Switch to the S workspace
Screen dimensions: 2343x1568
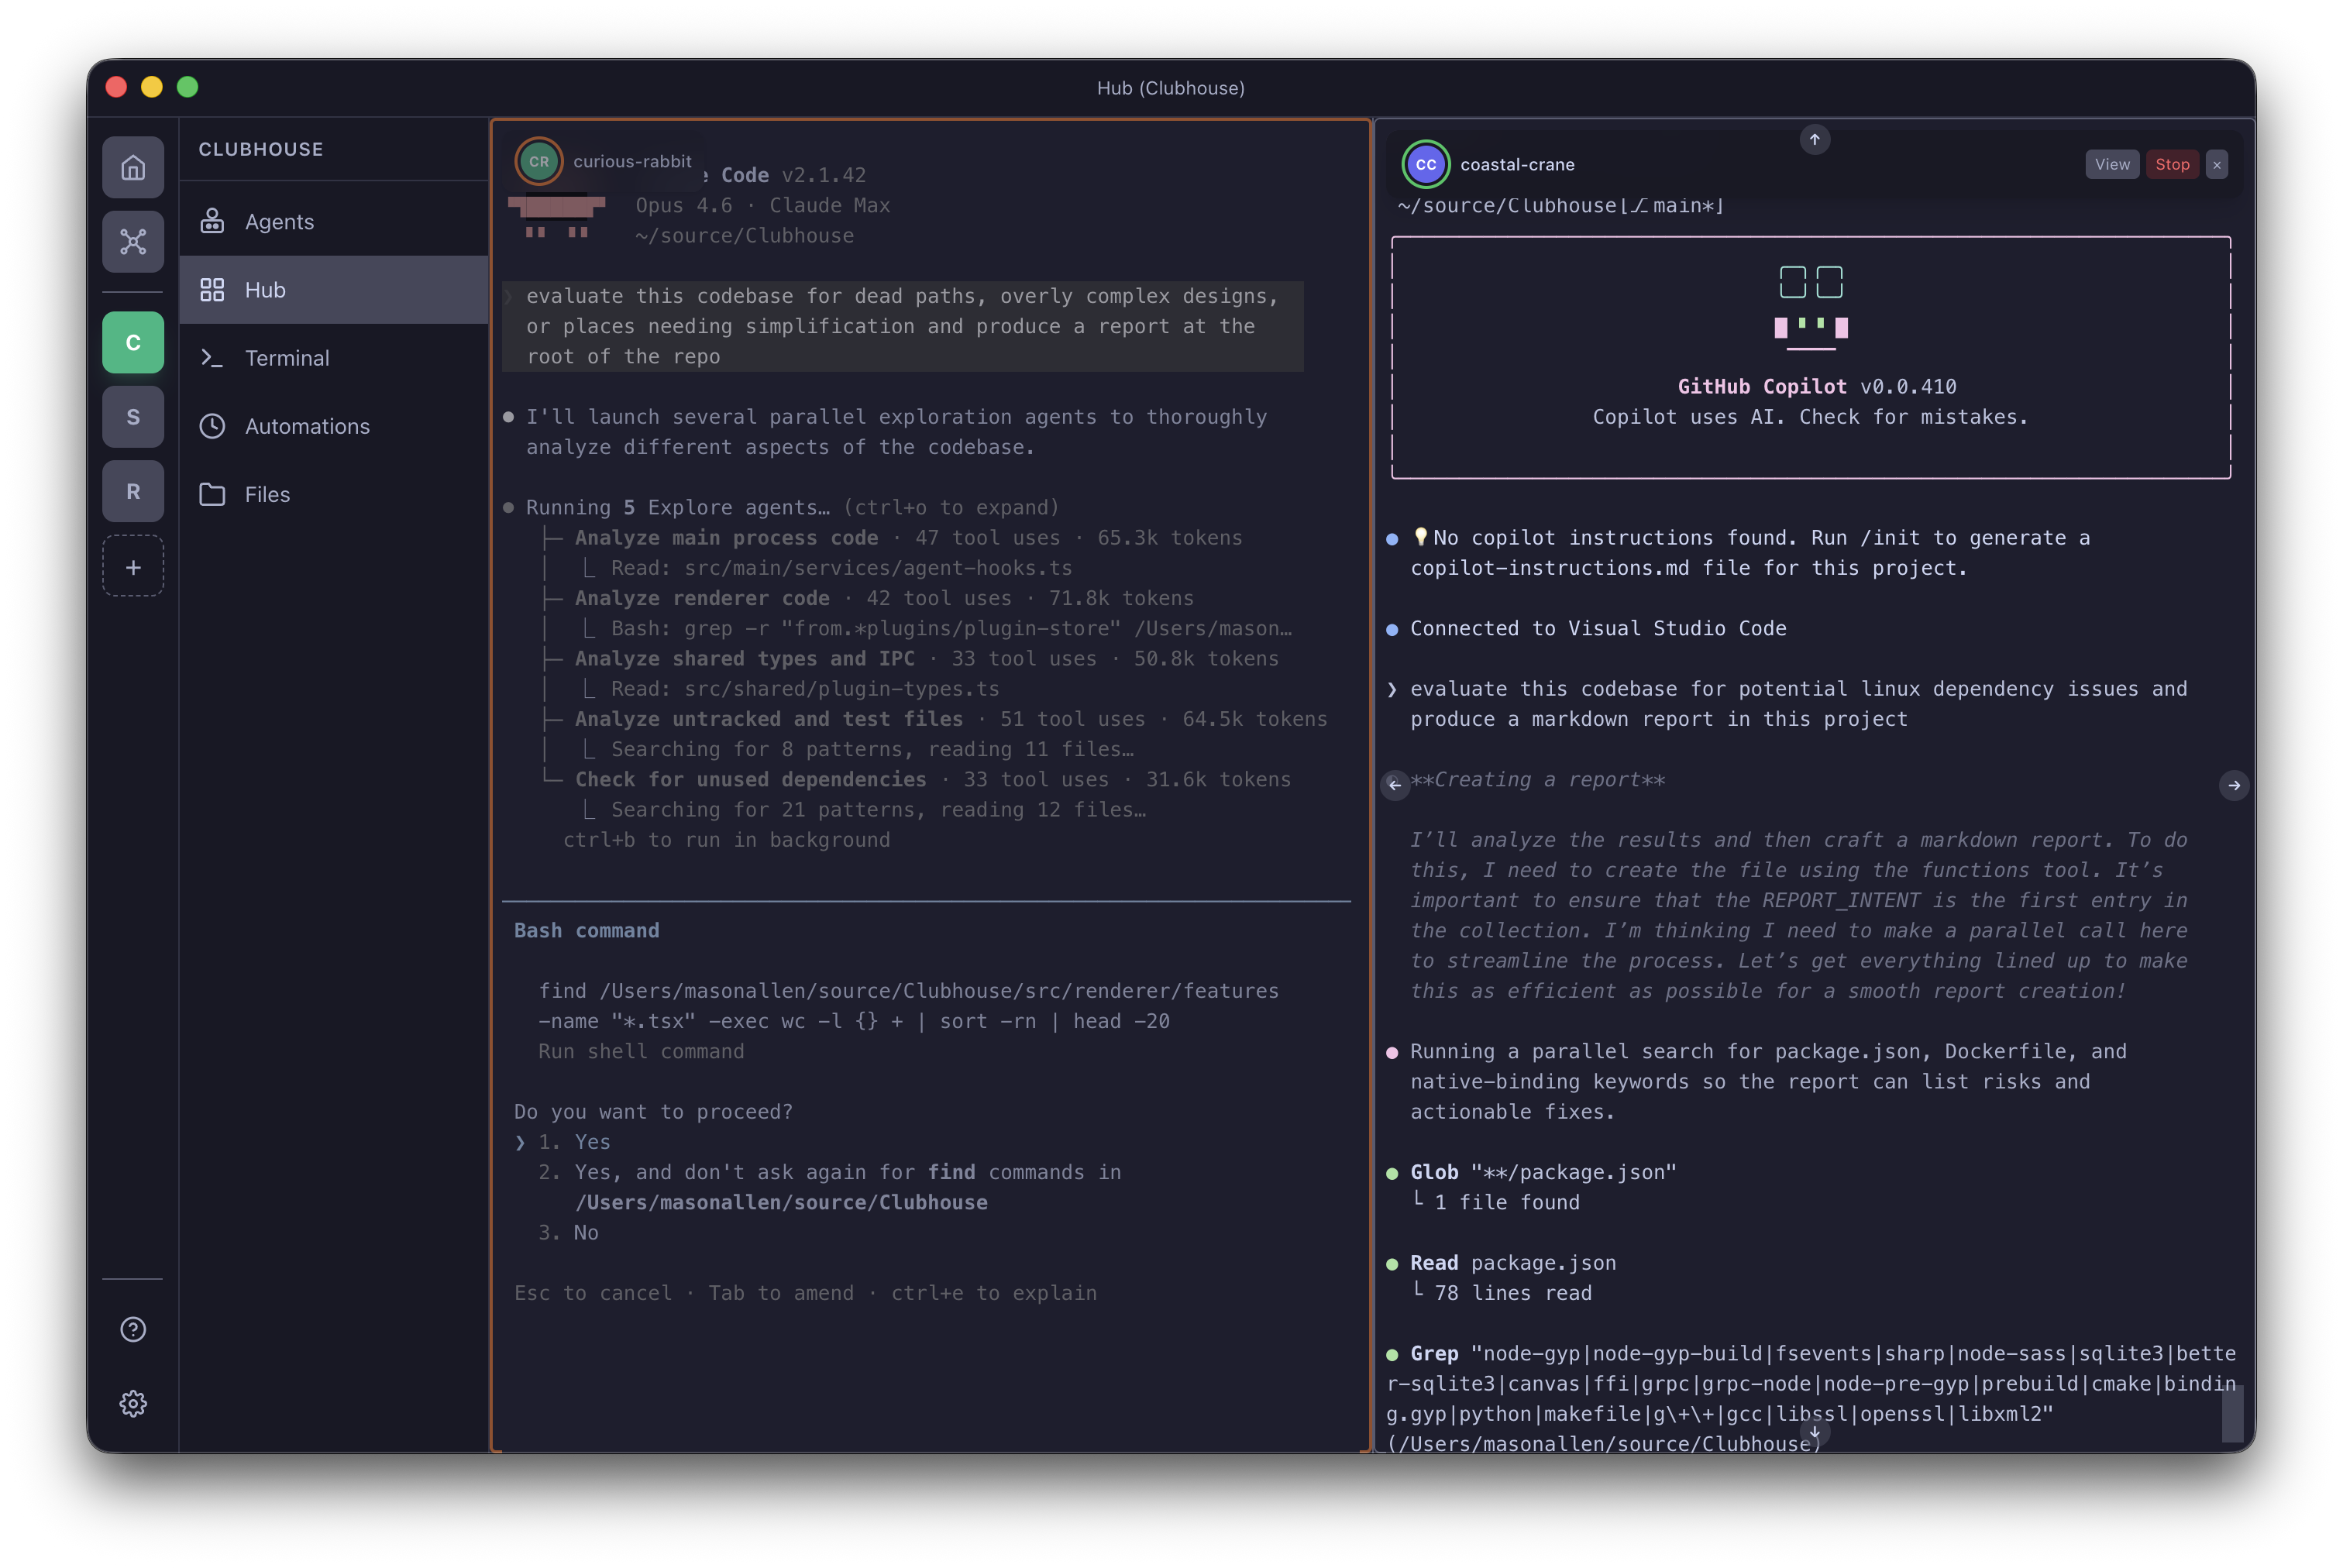(133, 416)
